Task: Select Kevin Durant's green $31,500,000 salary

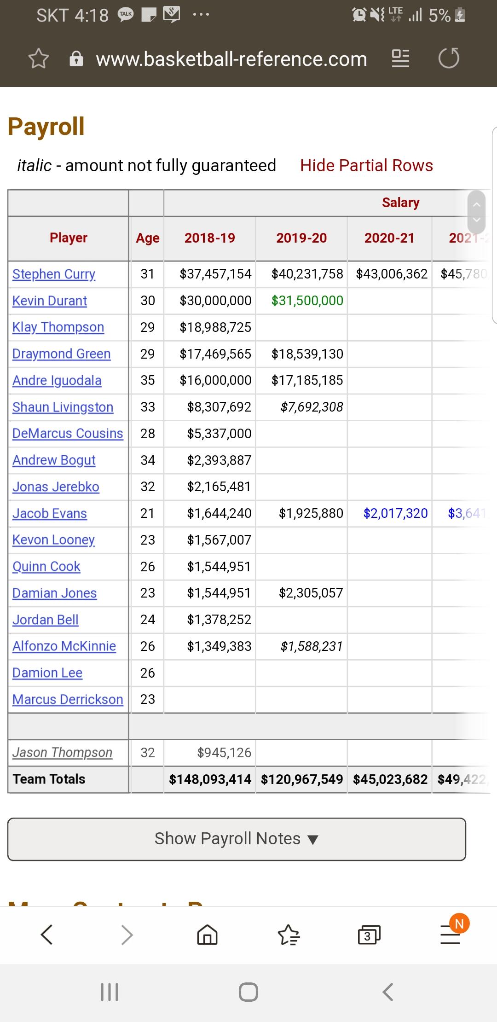Action: click(x=307, y=301)
